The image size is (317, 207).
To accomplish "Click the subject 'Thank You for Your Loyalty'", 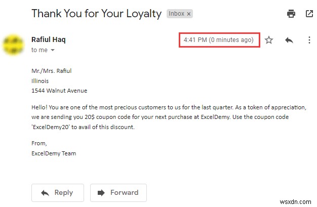I will [x=96, y=13].
